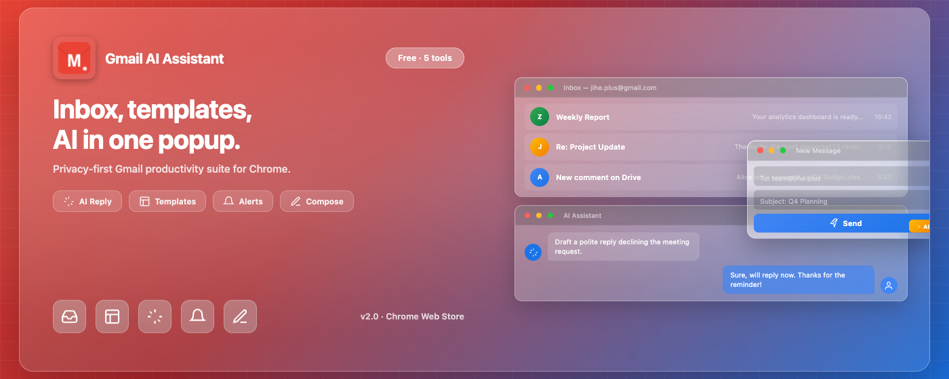This screenshot has height=379, width=949.
Task: Click the Gmail AI Assistant title text
Action: click(165, 59)
